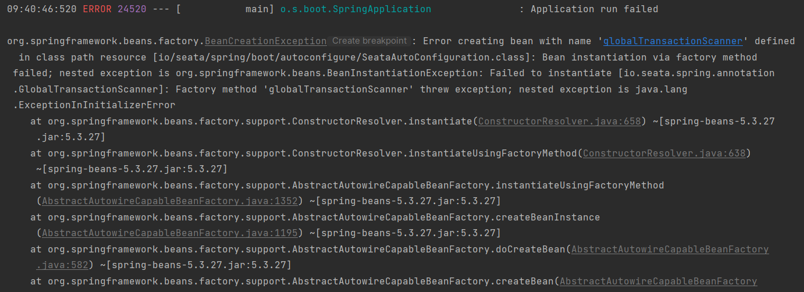Navigate to the globalTransactionScanner bean link
The height and width of the screenshot is (292, 804).
(673, 41)
